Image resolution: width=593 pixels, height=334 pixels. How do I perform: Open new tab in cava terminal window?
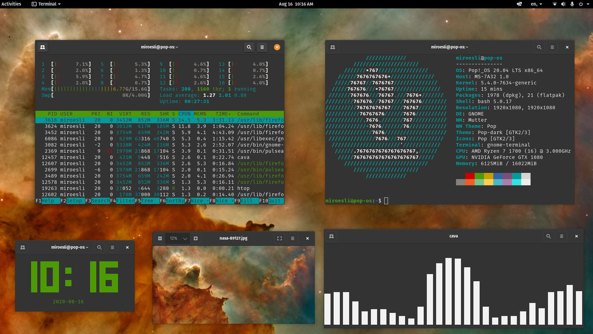(x=331, y=236)
